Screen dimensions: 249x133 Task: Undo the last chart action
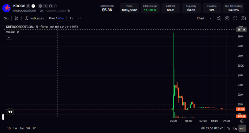71,18
